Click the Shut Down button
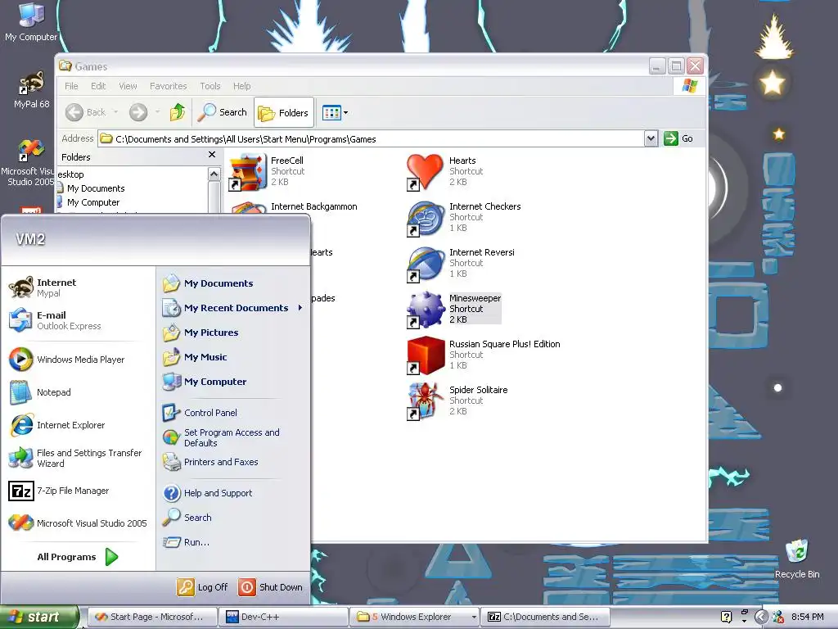This screenshot has height=629, width=838. pos(270,586)
